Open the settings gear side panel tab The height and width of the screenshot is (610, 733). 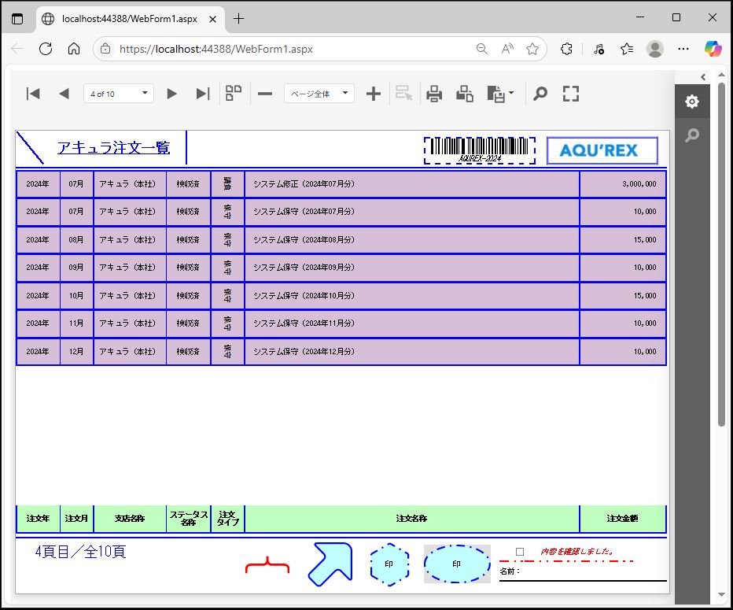(x=691, y=102)
